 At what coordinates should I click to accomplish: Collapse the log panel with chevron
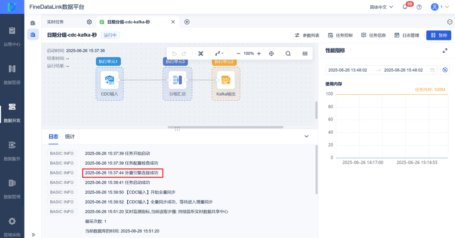click(306, 136)
